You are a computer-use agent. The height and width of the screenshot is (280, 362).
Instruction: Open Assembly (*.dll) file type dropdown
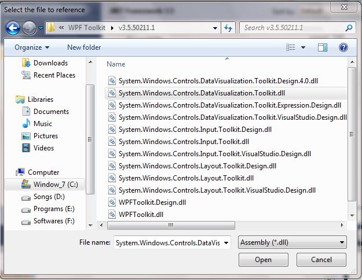pyautogui.click(x=292, y=242)
